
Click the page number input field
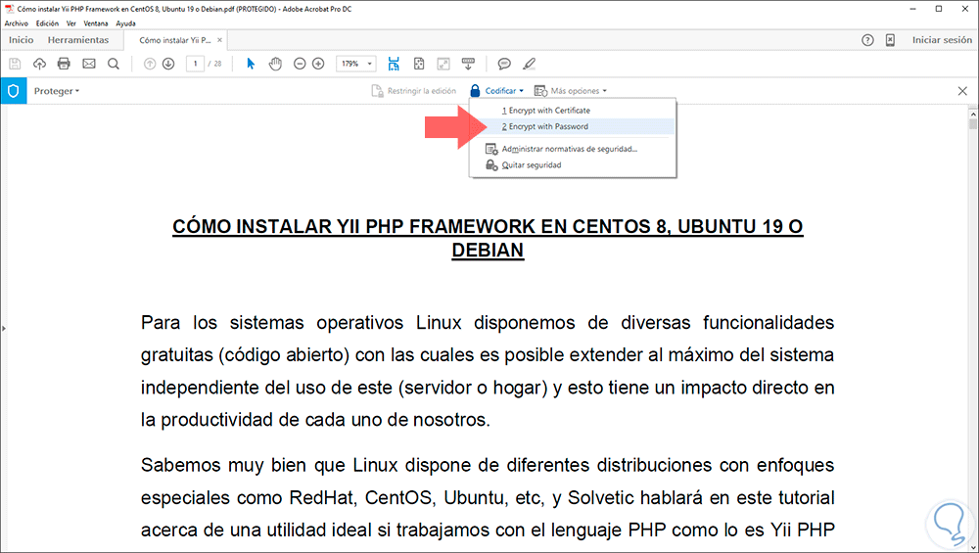(196, 64)
